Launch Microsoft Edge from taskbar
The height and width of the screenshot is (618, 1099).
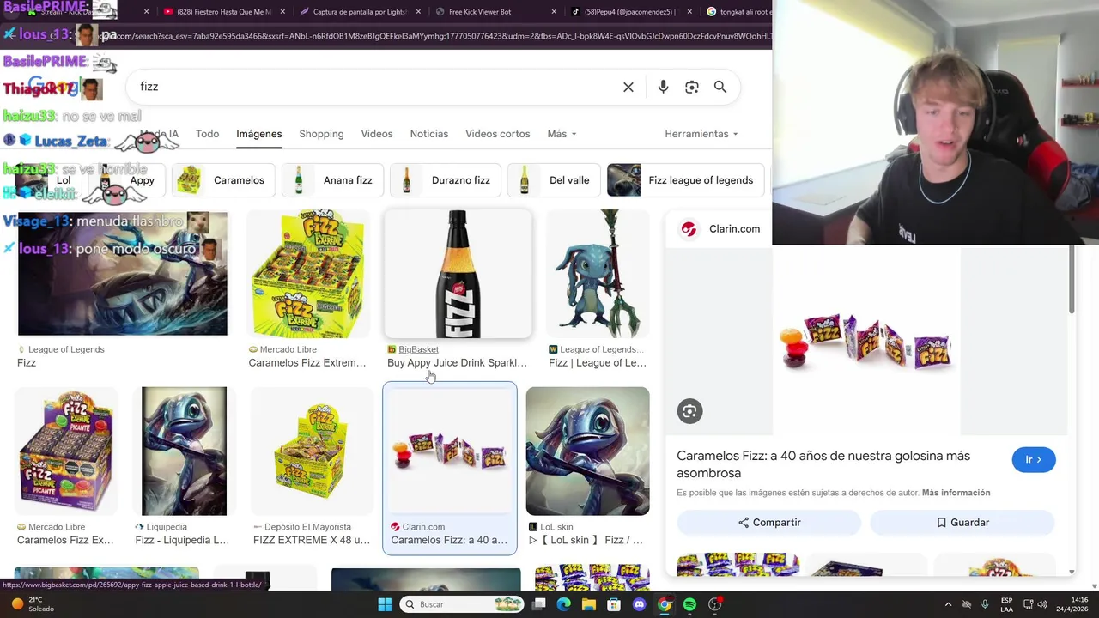point(563,604)
